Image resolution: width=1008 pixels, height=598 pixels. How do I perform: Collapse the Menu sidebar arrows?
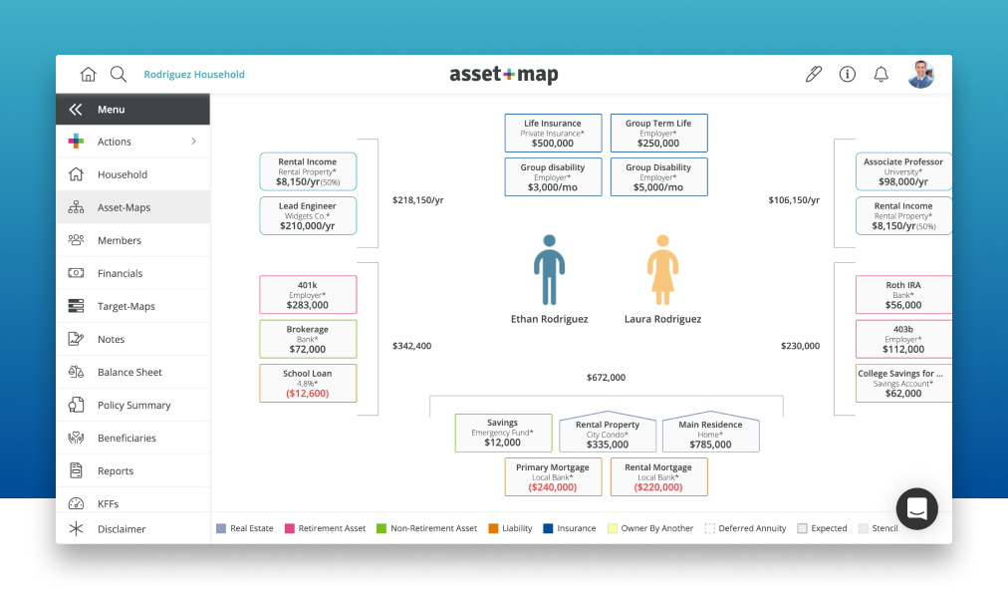(76, 110)
